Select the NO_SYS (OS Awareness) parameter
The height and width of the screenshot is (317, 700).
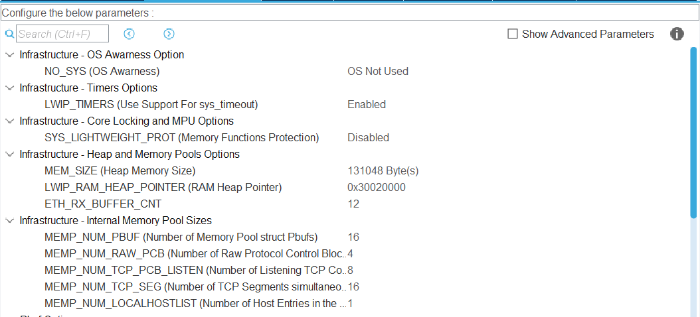[102, 72]
